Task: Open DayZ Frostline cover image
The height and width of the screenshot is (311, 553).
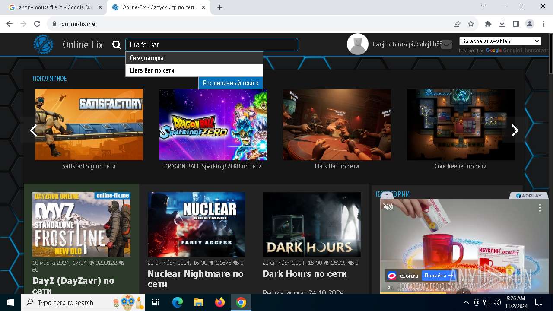Action: pyautogui.click(x=81, y=225)
